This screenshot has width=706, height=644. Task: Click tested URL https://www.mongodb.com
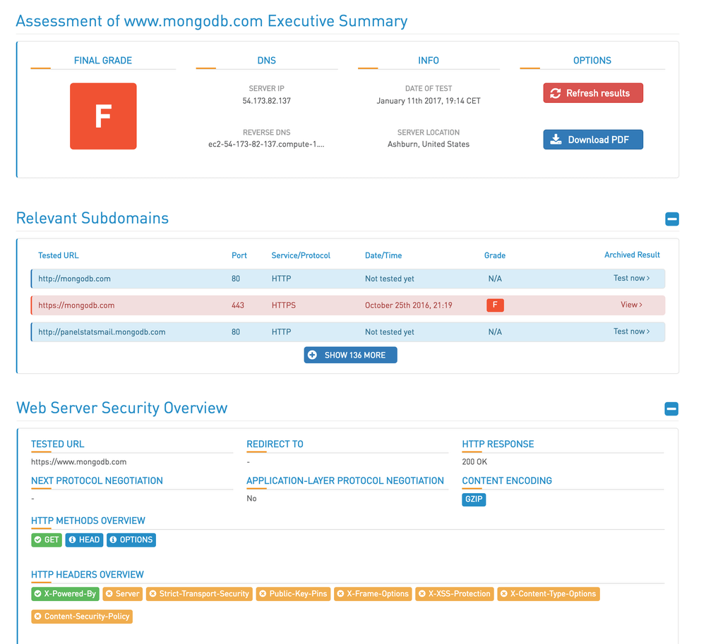(x=79, y=462)
